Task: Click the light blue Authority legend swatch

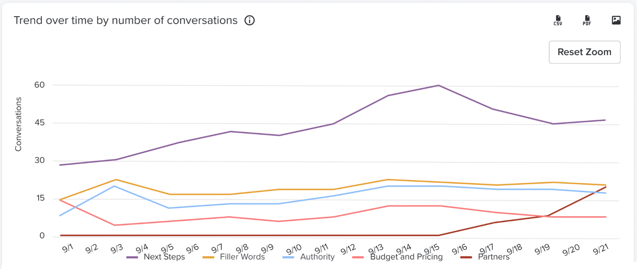Action: (288, 257)
